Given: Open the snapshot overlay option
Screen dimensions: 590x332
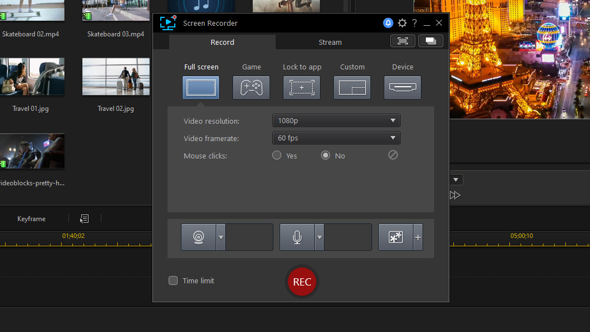Looking at the screenshot, I should point(395,237).
